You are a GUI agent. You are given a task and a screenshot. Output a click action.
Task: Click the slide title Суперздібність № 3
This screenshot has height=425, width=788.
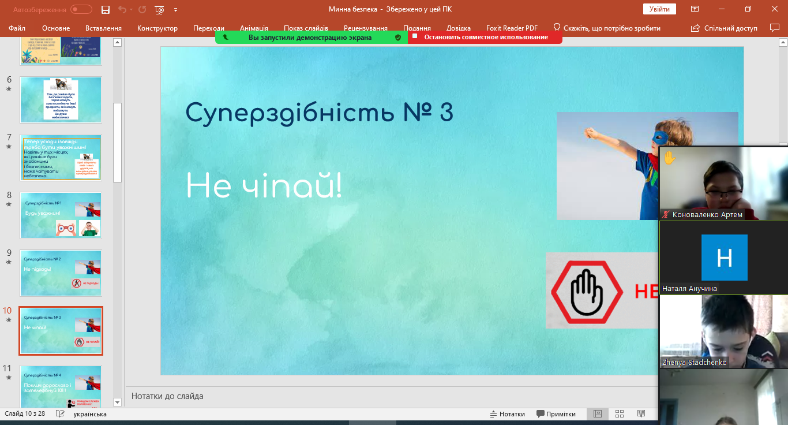coord(319,113)
